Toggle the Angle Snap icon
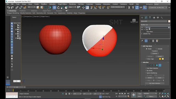176x99 pixels. click(96, 7)
